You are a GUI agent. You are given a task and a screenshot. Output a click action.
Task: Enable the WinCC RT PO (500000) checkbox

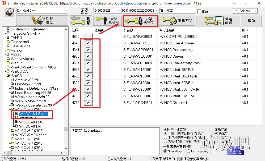[88, 36]
